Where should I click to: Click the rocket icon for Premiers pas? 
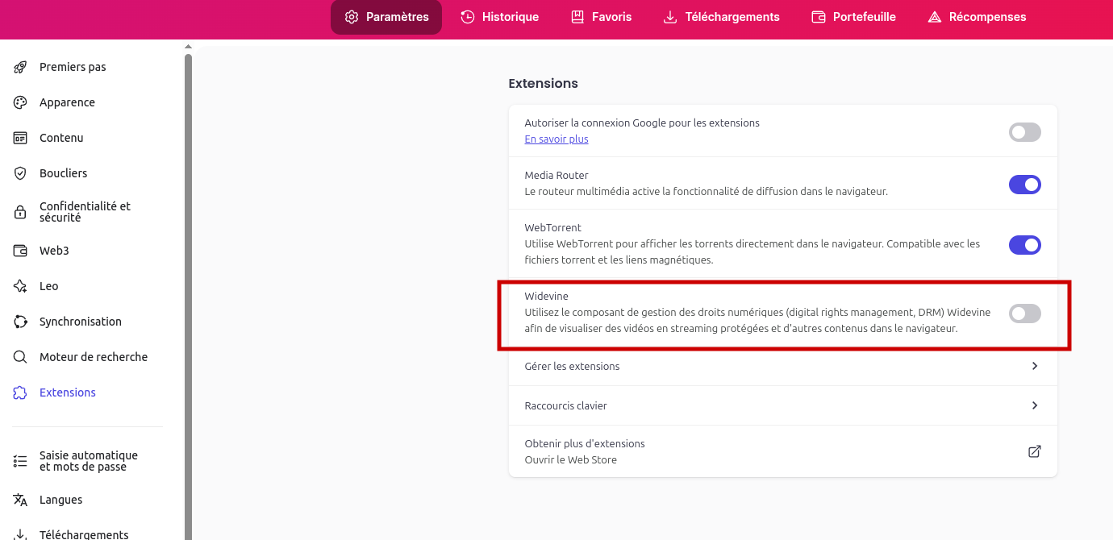click(x=21, y=67)
